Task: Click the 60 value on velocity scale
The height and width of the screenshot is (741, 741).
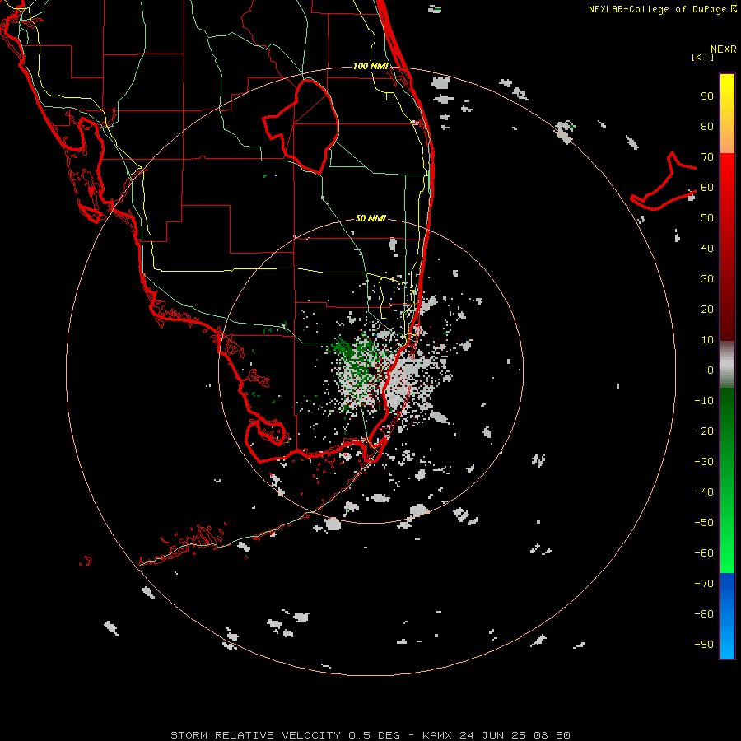Action: pos(707,188)
